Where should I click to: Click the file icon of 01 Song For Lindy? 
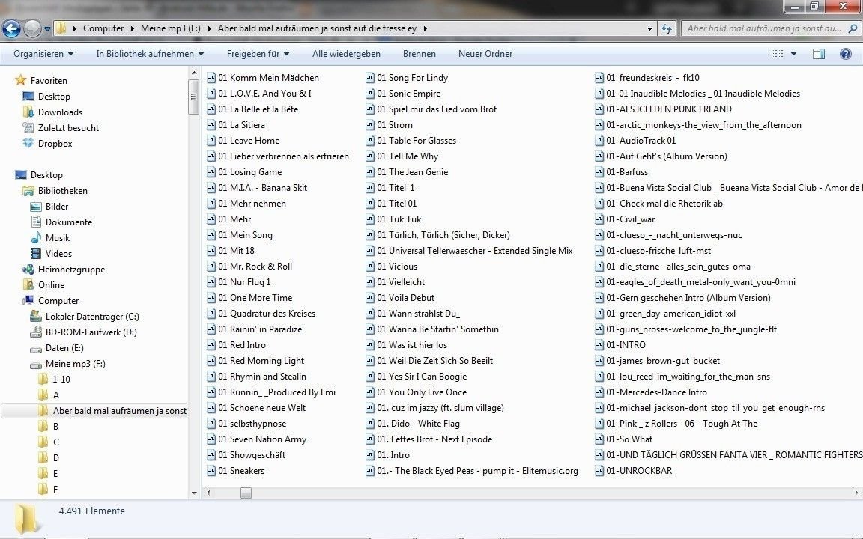(x=370, y=78)
